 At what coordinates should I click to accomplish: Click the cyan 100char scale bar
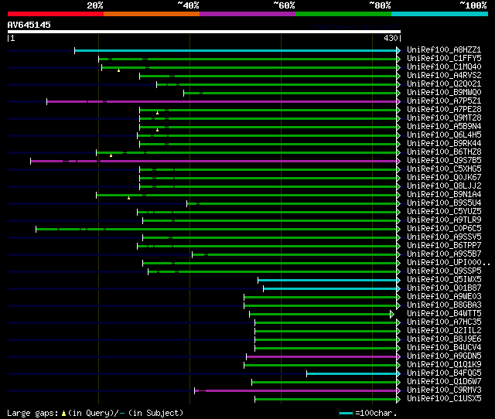pyautogui.click(x=346, y=413)
